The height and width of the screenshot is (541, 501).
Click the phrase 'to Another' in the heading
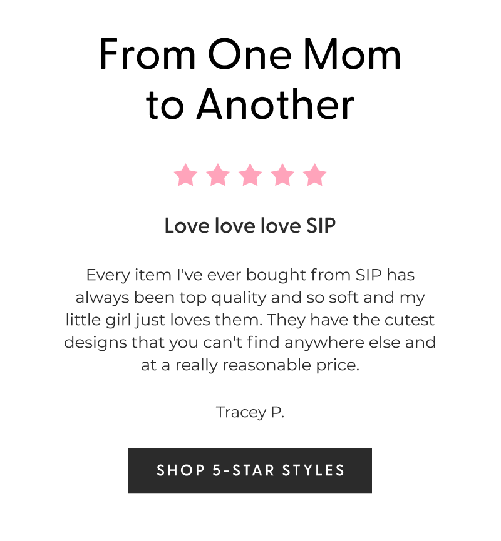(250, 103)
